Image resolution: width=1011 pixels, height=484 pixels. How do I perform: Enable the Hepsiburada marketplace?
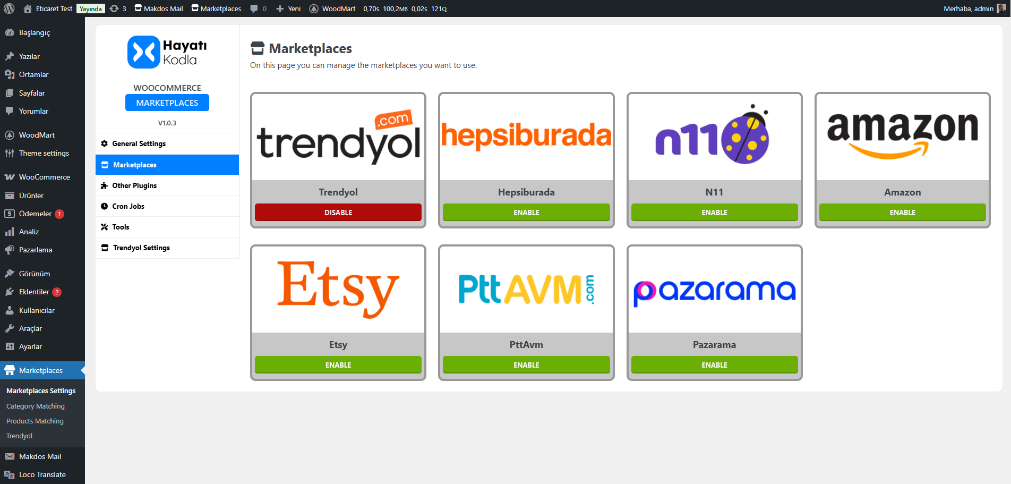526,212
